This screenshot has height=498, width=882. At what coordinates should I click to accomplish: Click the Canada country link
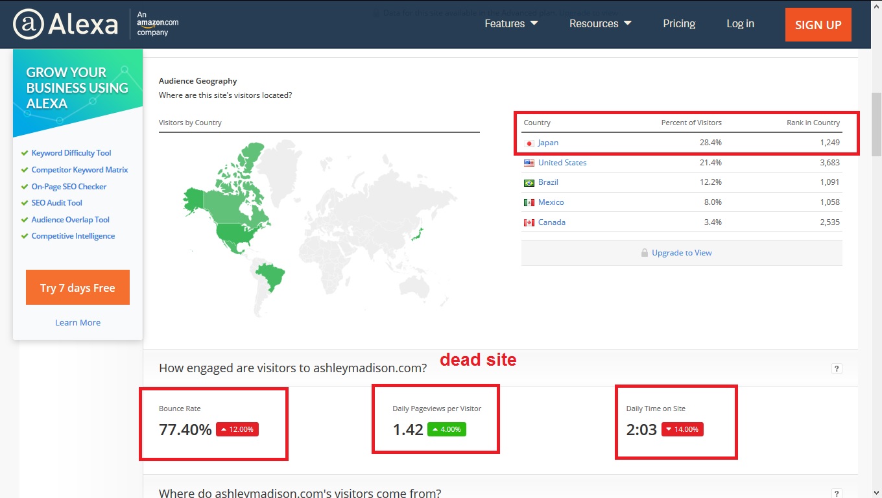[552, 222]
